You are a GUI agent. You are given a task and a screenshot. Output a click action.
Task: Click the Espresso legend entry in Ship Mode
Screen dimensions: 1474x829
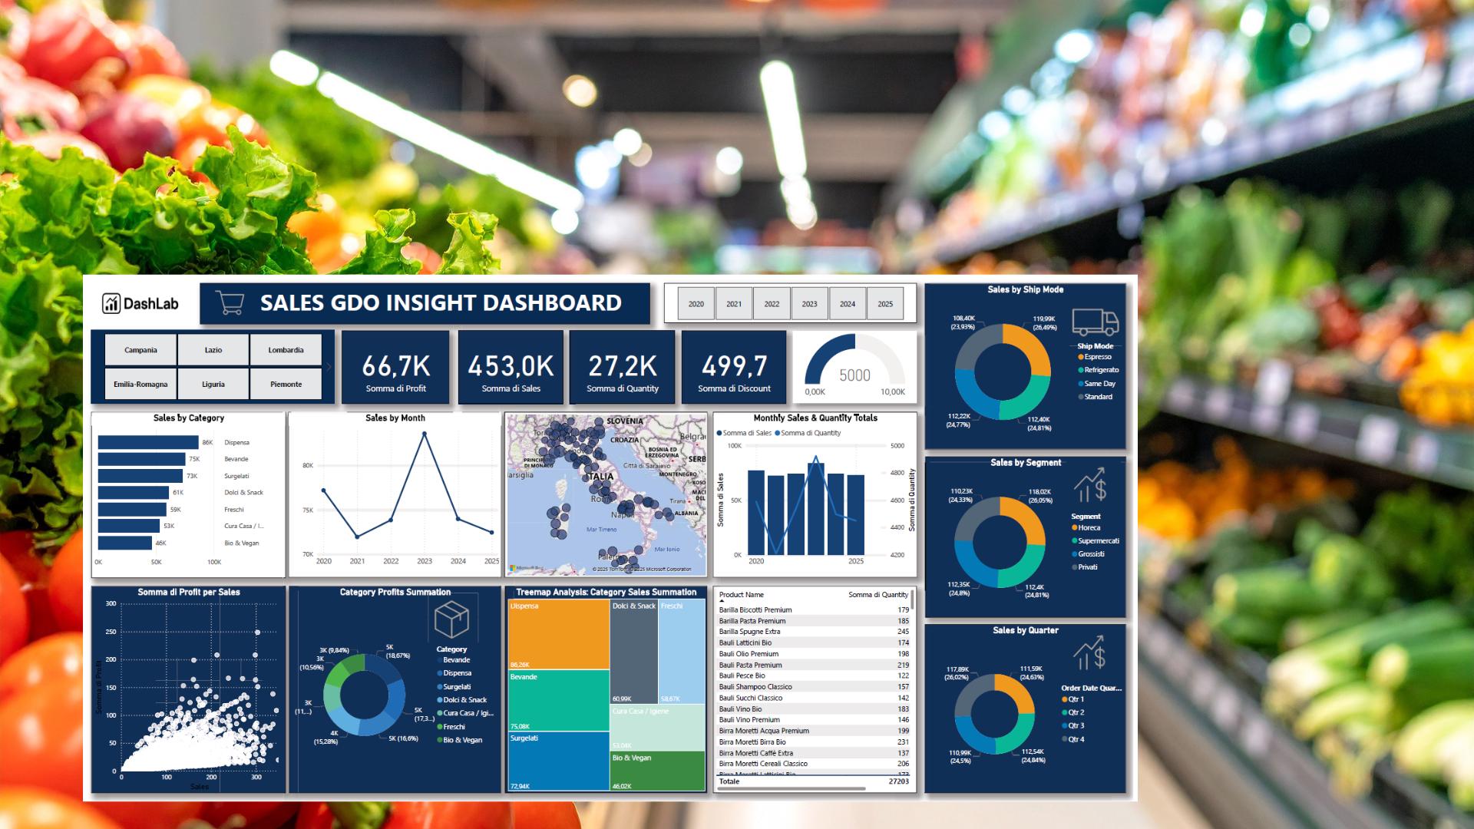click(x=1095, y=357)
